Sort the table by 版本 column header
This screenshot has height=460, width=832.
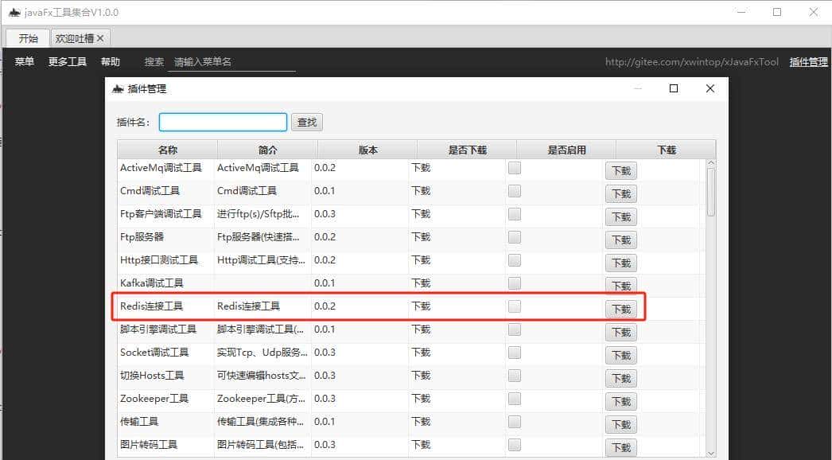tap(365, 149)
